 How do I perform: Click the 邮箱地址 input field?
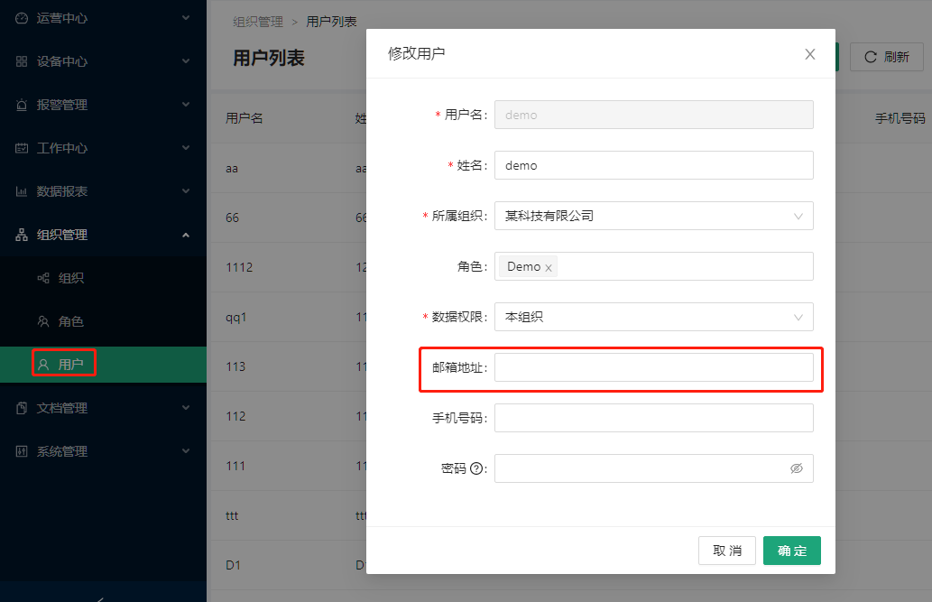(653, 367)
